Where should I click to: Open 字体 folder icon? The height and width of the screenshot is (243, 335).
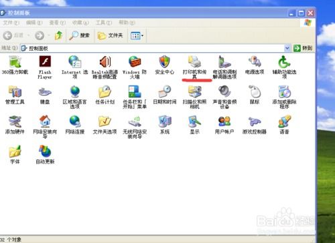[x=15, y=152]
